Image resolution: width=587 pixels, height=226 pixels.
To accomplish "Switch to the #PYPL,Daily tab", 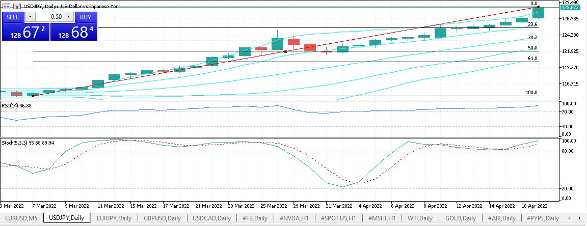I will (x=543, y=218).
